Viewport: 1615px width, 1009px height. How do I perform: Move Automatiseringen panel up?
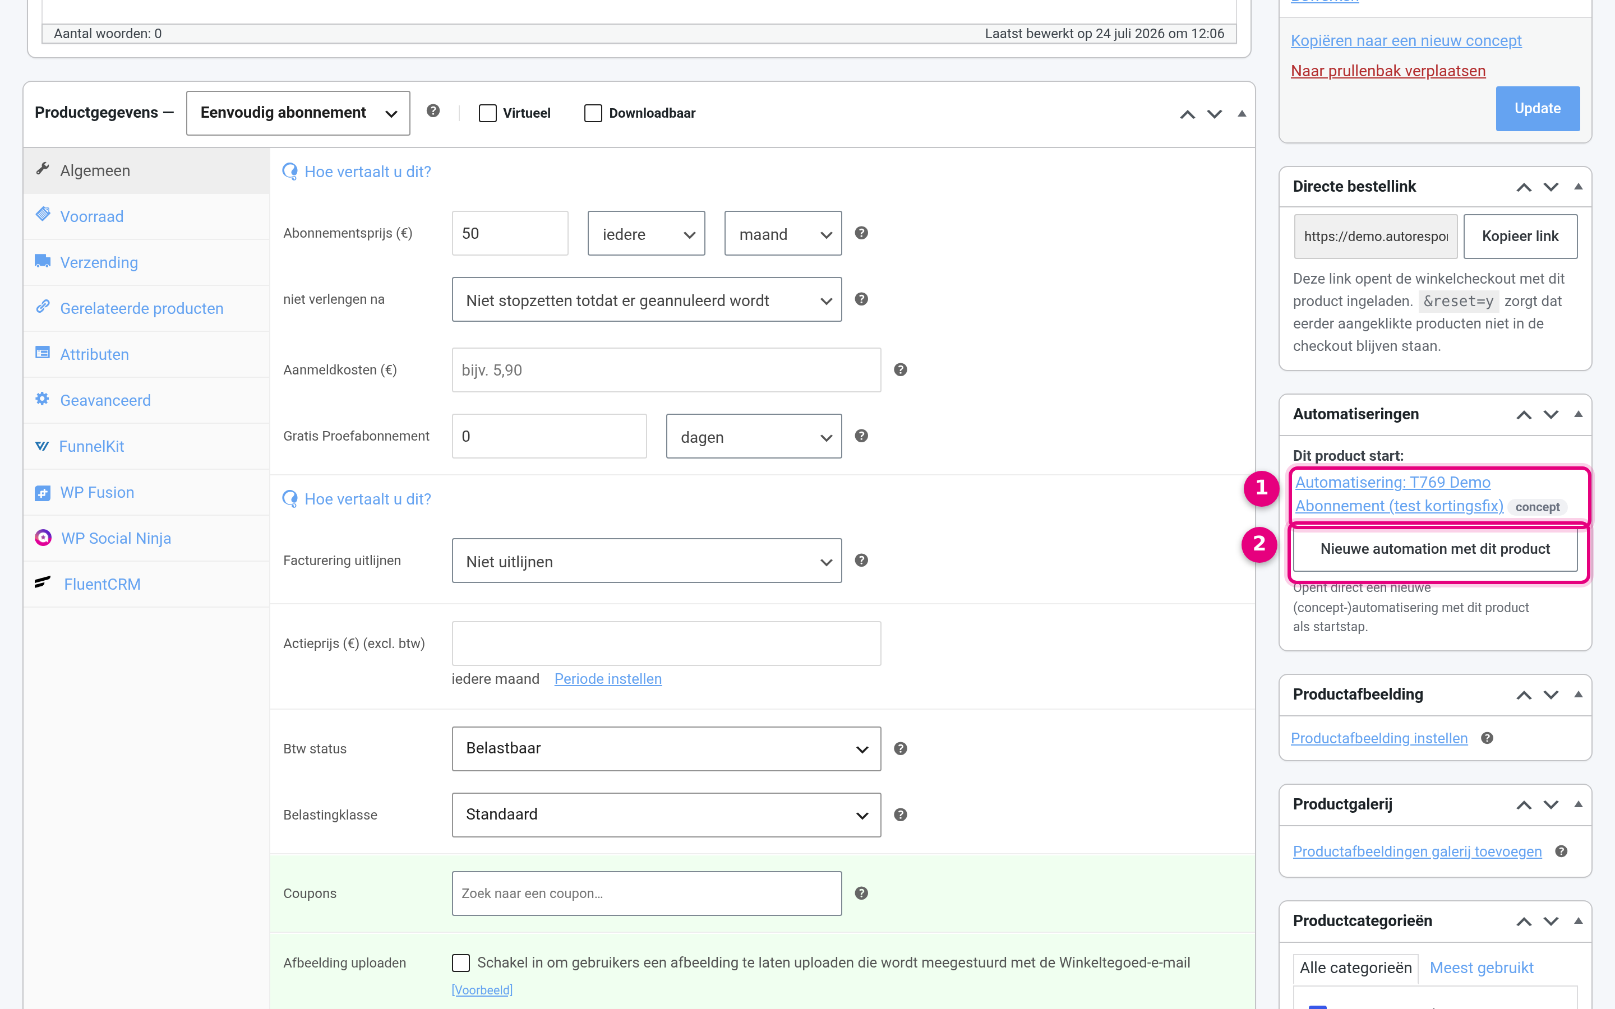click(x=1524, y=414)
